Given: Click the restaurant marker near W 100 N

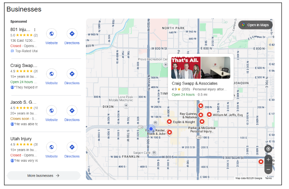Looking at the screenshot, I should click(x=156, y=122).
